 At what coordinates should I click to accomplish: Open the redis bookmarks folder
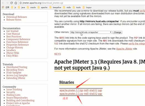(67, 7)
